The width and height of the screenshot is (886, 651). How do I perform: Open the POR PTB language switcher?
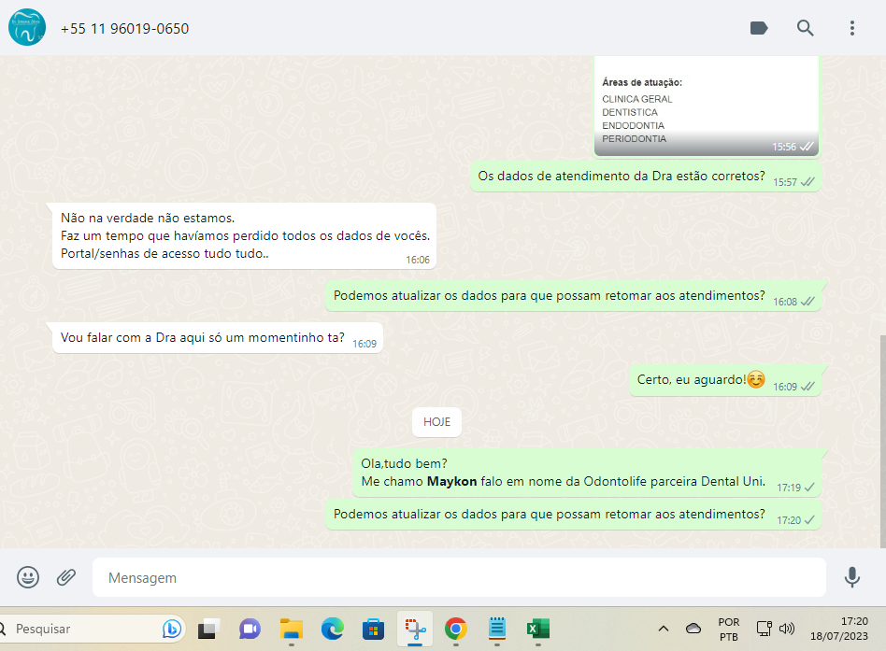tap(728, 629)
